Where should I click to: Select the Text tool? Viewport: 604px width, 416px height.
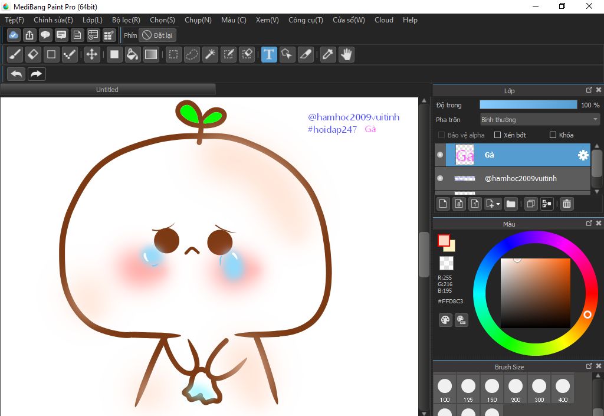[x=269, y=54]
